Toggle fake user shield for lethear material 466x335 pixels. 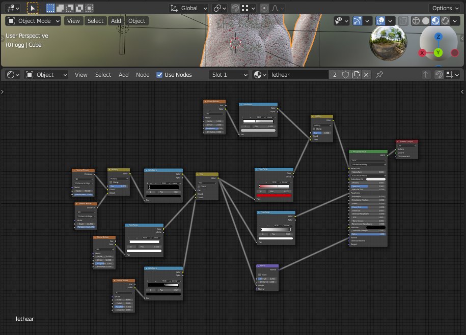pos(345,75)
